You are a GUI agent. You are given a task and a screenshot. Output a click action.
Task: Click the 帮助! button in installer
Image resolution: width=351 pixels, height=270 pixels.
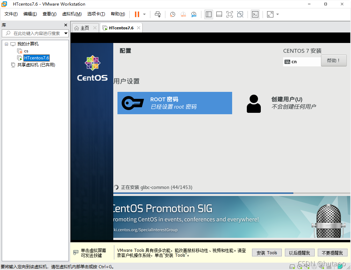(x=334, y=60)
